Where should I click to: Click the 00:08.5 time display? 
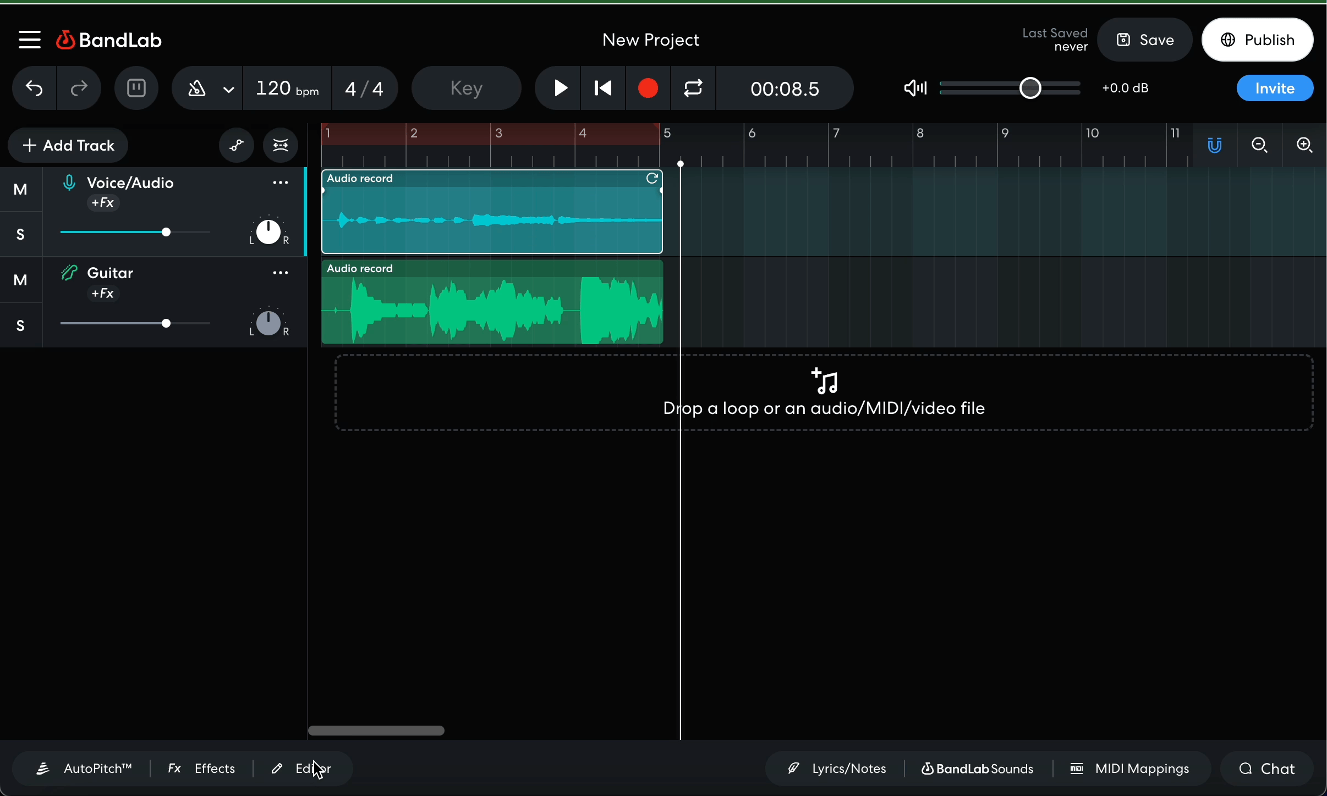785,88
